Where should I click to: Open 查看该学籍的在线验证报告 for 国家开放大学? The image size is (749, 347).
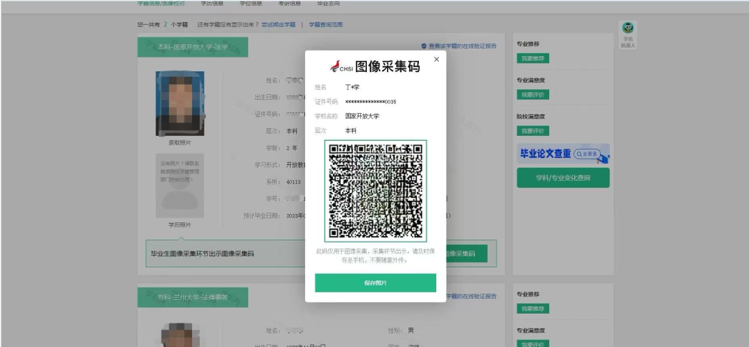[462, 46]
